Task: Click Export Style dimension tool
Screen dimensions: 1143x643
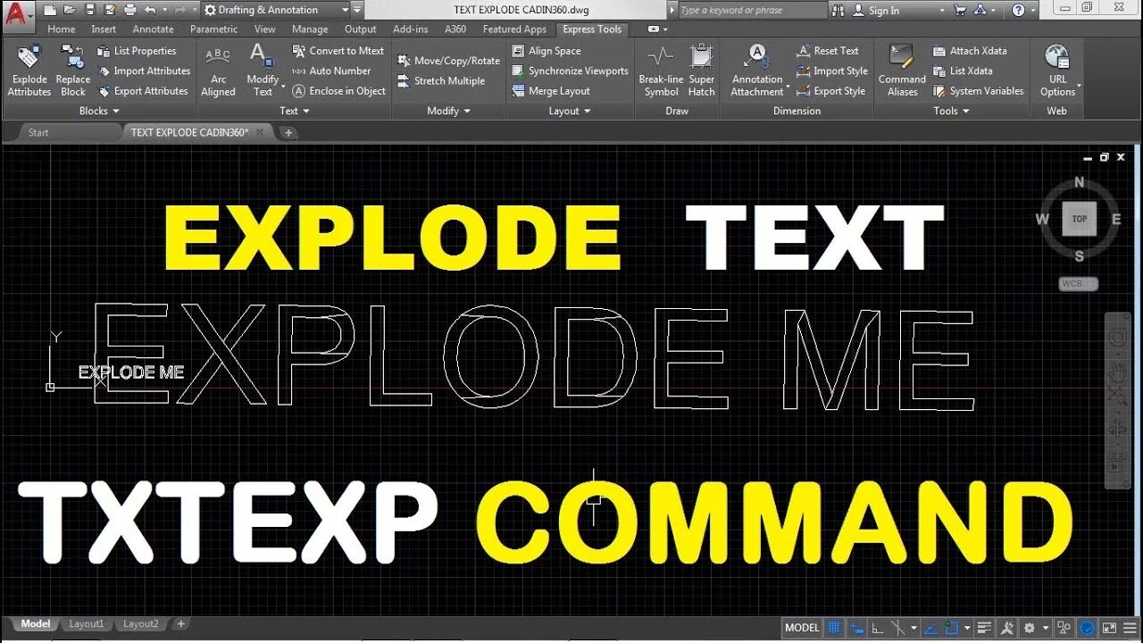Action: click(830, 91)
